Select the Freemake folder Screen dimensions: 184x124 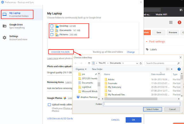click(x=111, y=83)
